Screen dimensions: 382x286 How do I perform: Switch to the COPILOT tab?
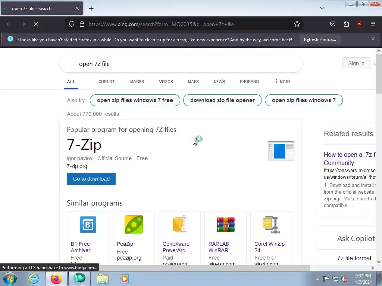[106, 82]
